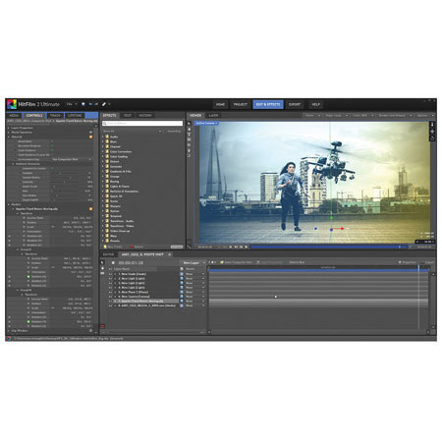Select the Warp folder icon
The height and width of the screenshot is (442, 442).
(107, 236)
